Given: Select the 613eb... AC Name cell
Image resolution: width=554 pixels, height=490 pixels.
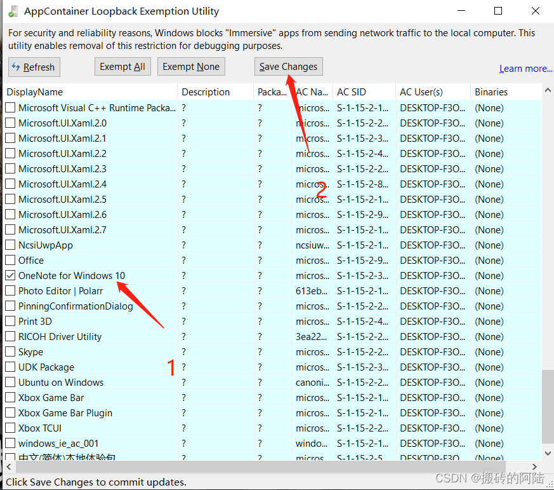Looking at the screenshot, I should 312,291.
